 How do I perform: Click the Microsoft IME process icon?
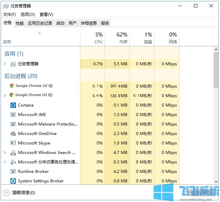pyautogui.click(x=13, y=115)
